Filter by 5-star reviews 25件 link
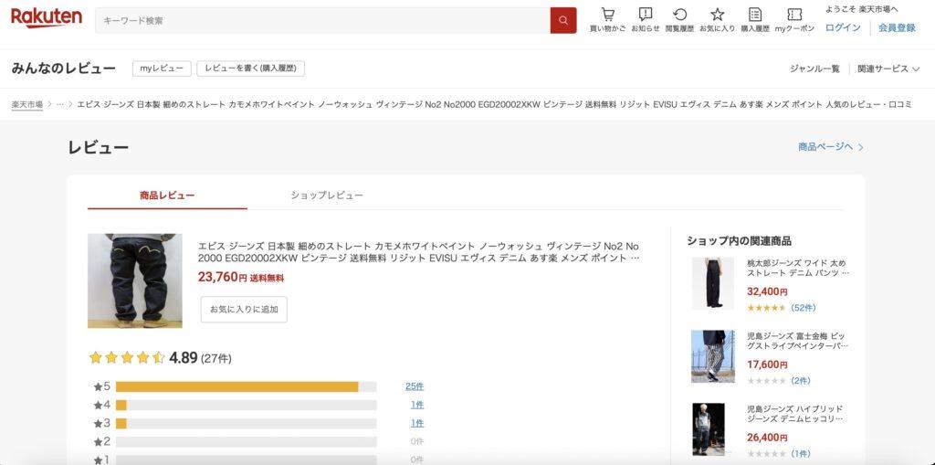Screen dimensions: 935x465 [415, 386]
